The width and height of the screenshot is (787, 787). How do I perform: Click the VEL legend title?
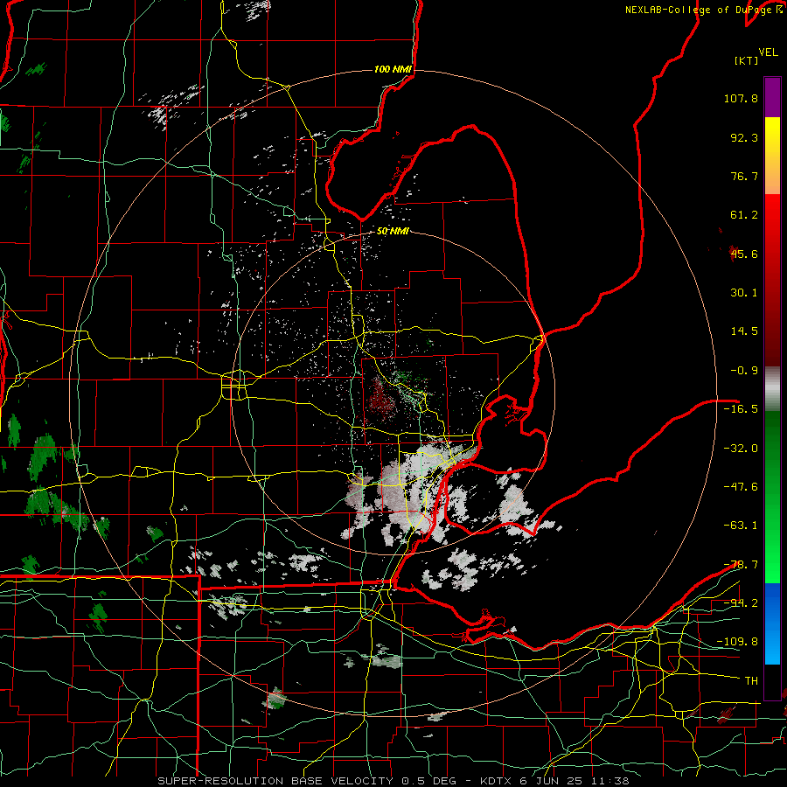[768, 52]
